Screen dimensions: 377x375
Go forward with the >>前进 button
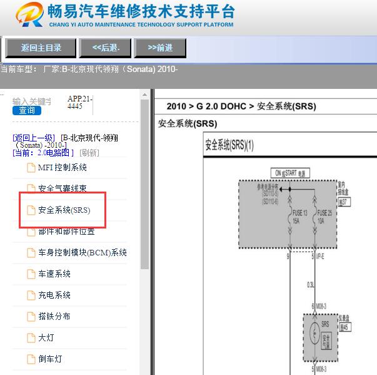160,48
